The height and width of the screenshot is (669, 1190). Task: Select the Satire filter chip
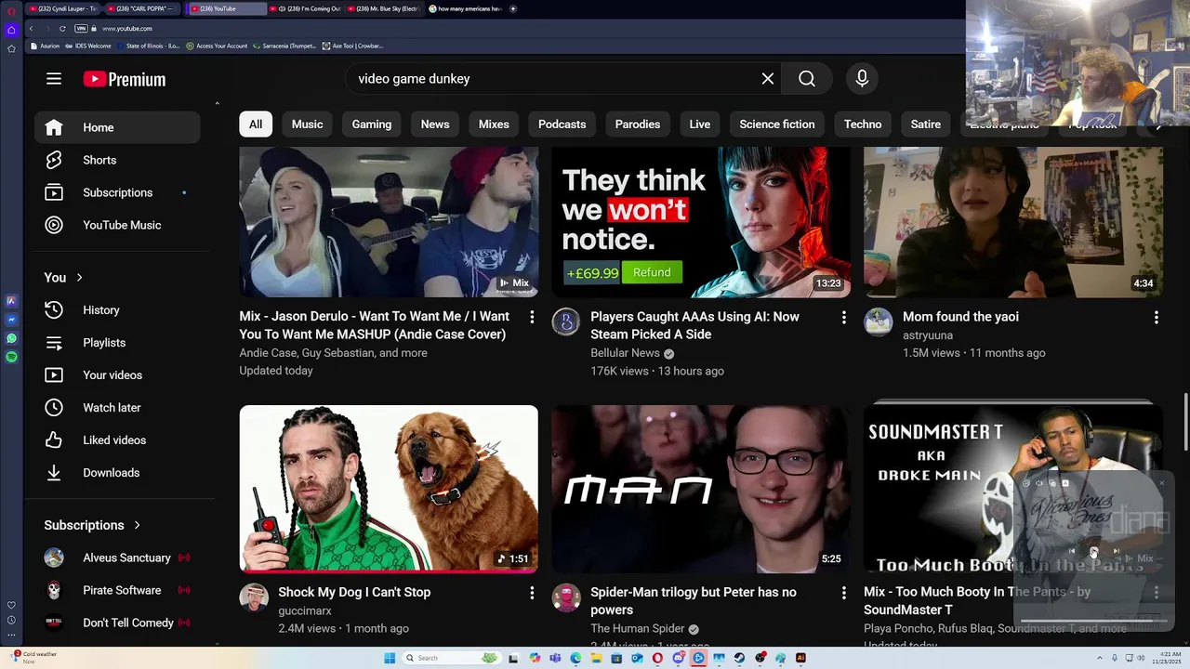tap(926, 125)
